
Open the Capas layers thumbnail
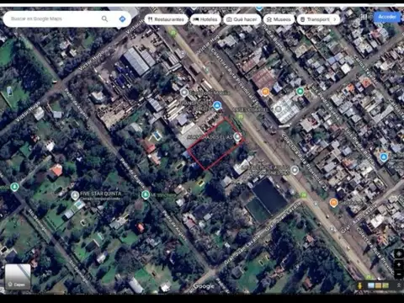[18, 277]
